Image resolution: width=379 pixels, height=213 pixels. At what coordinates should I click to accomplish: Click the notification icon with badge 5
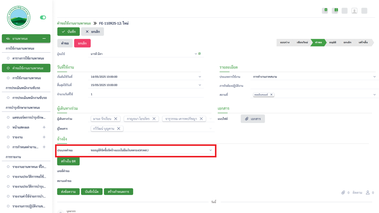(325, 11)
